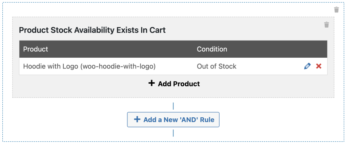The image size is (347, 145).
Task: Click the Condition column header
Action: [x=212, y=49]
